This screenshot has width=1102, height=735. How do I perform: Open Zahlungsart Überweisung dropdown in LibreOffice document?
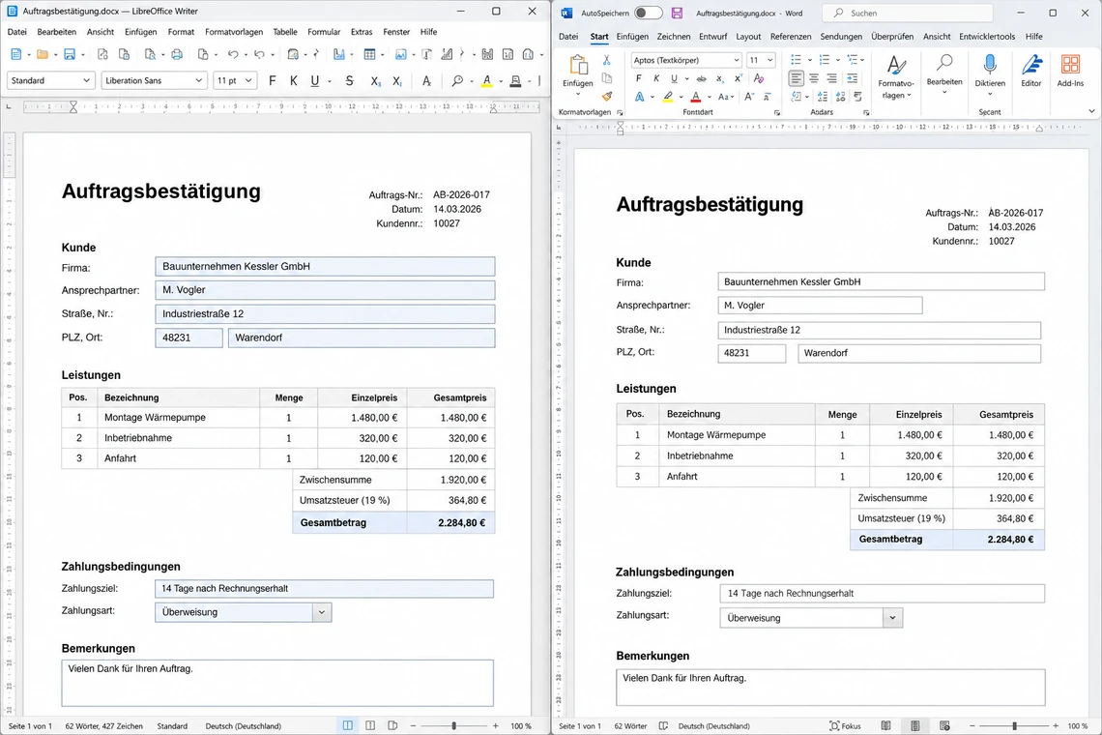pyautogui.click(x=322, y=612)
